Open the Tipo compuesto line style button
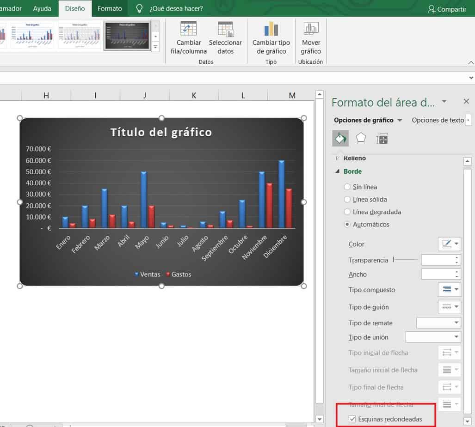Screen dimensions: 475x427 pyautogui.click(x=449, y=290)
